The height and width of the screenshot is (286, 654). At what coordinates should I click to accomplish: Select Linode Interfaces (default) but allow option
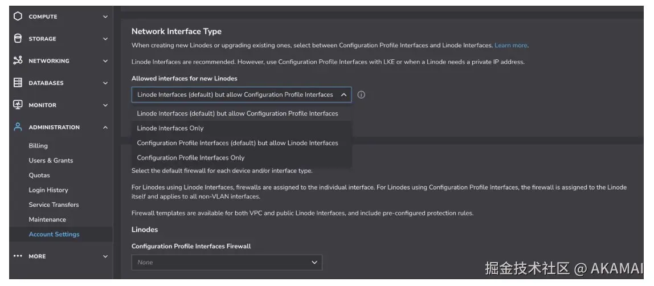pos(242,113)
